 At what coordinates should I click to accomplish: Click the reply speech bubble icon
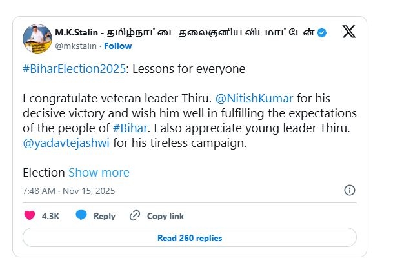[82, 216]
